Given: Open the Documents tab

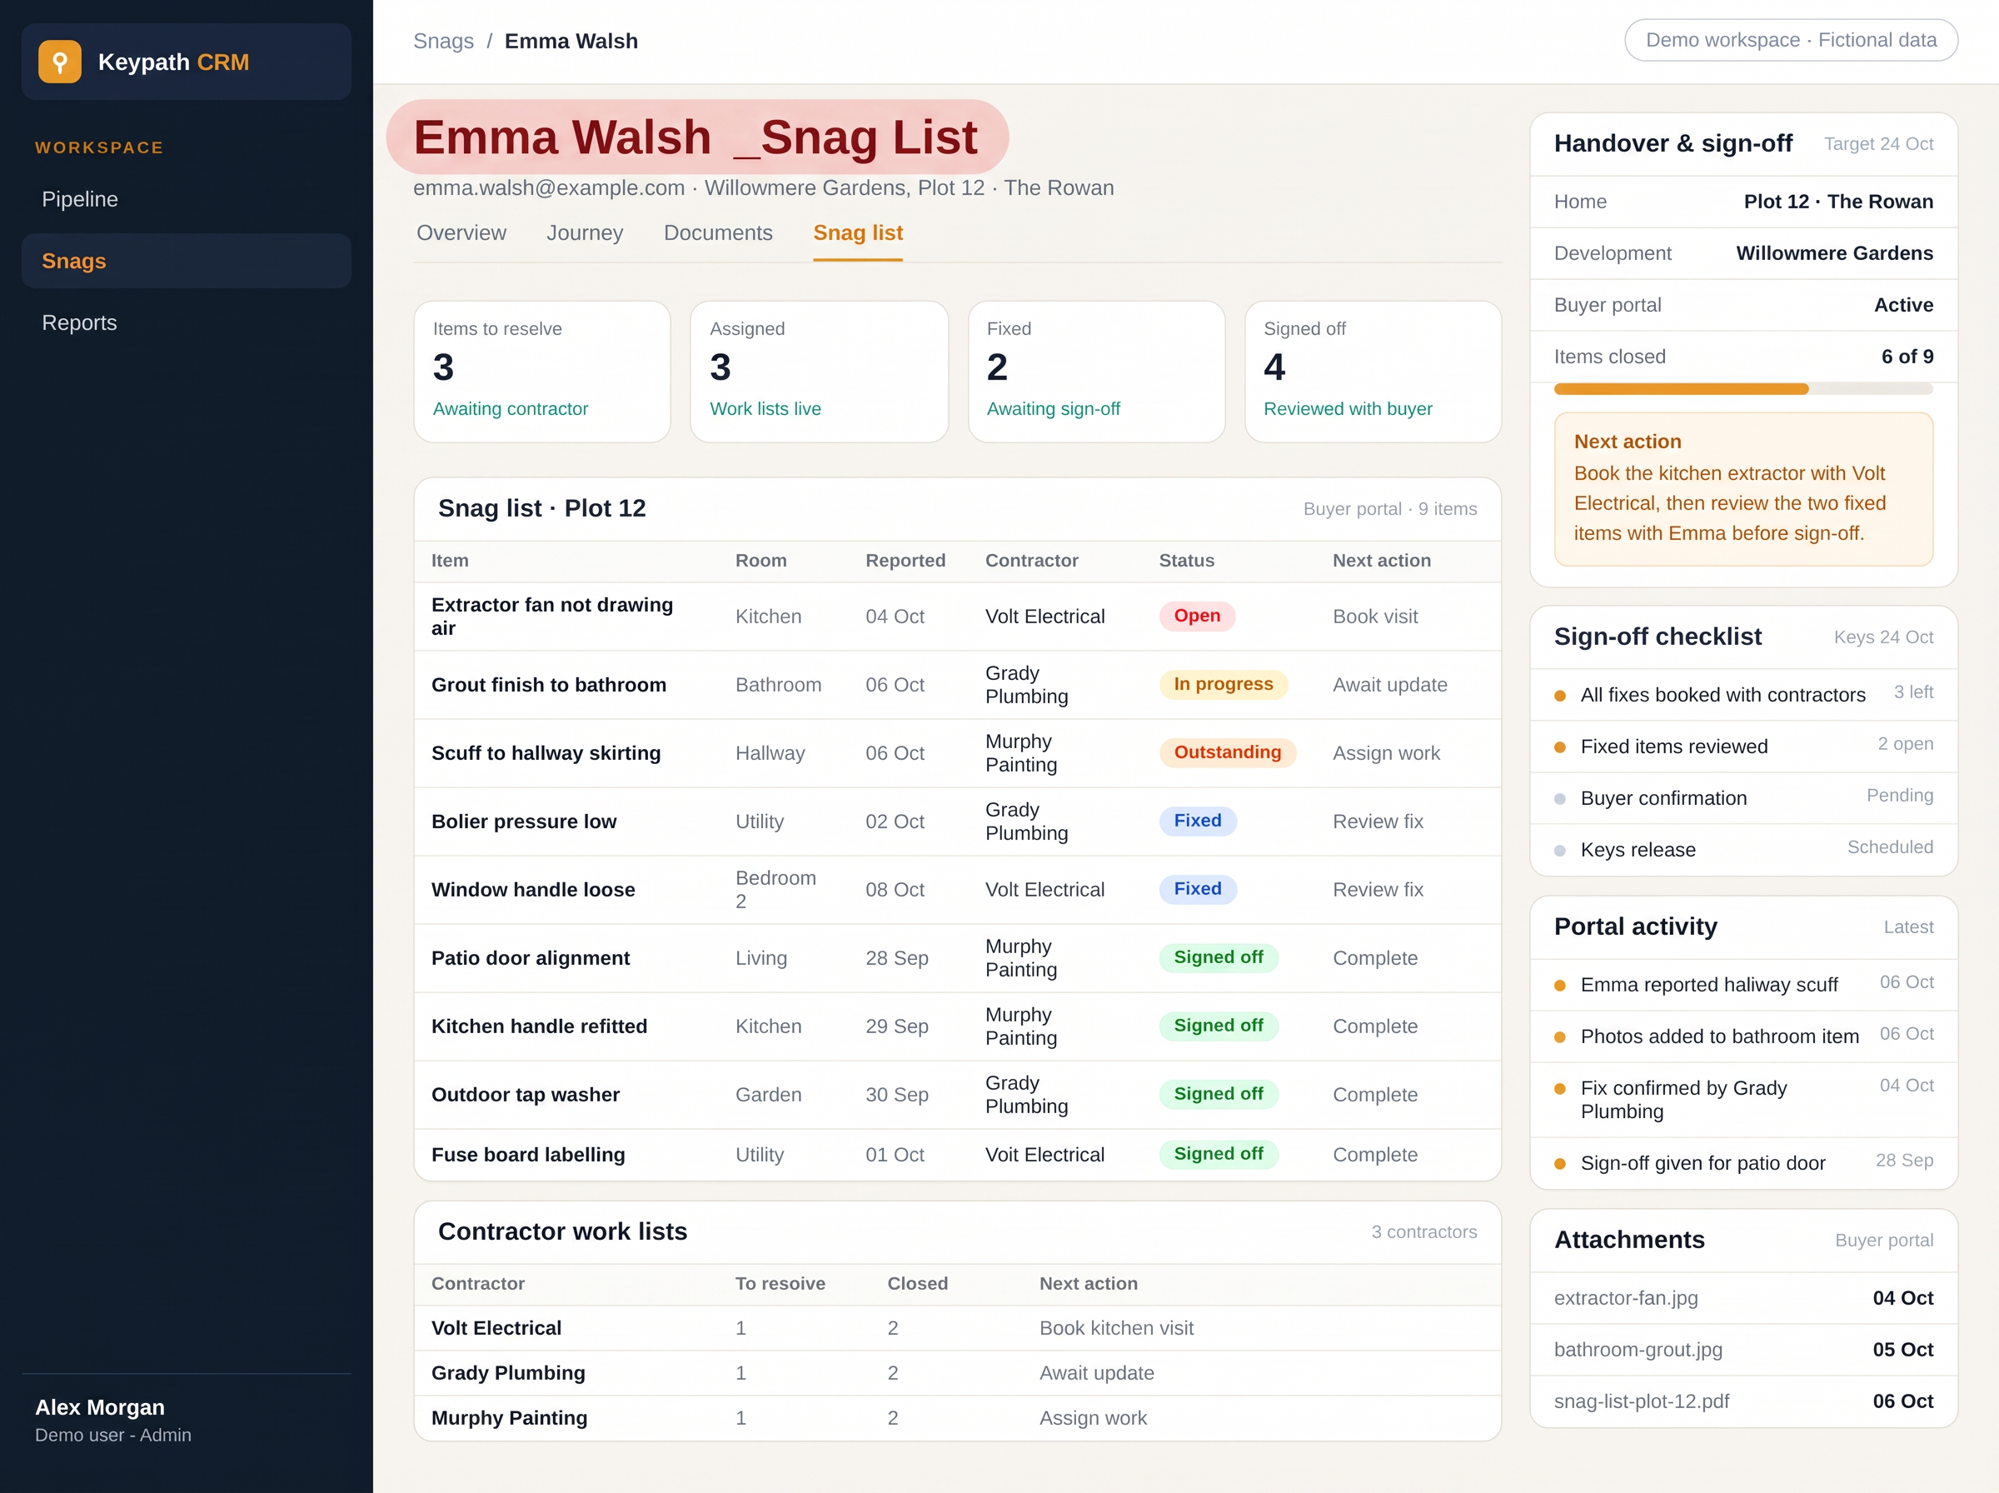Looking at the screenshot, I should [718, 233].
